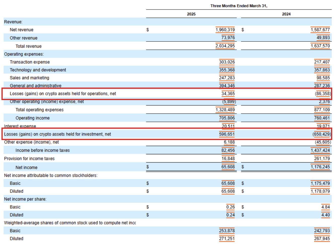Click the 2025 column header

[191, 14]
